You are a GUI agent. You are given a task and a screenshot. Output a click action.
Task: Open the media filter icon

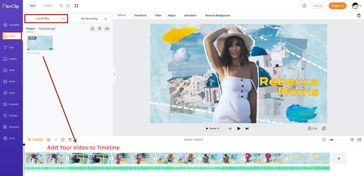(x=99, y=29)
